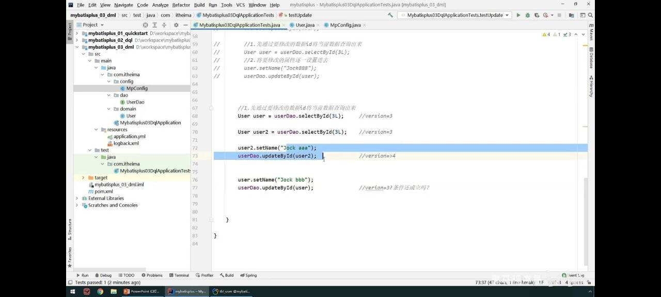
Task: Open the Favorites side tool window
Action: (x=70, y=257)
